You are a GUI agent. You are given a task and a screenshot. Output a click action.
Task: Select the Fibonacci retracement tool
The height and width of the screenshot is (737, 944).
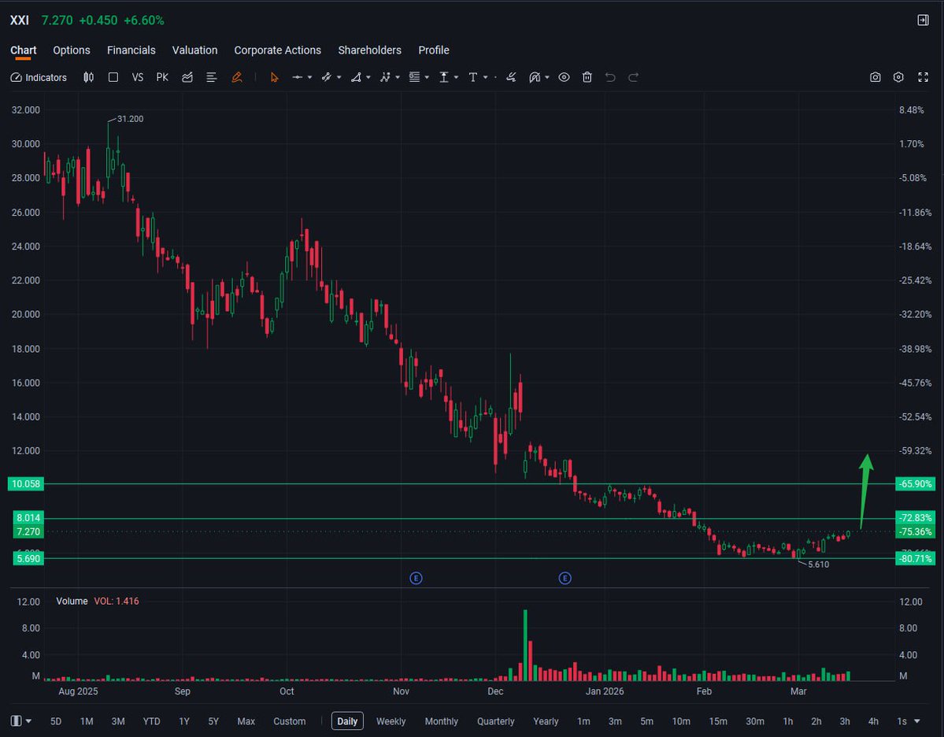pyautogui.click(x=414, y=77)
